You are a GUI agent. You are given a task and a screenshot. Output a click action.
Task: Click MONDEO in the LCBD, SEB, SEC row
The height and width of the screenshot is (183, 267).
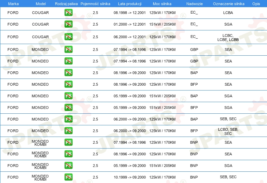click(40, 131)
